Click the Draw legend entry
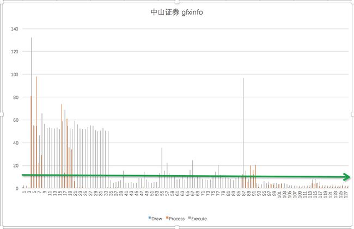The width and height of the screenshot is (354, 229). (155, 219)
